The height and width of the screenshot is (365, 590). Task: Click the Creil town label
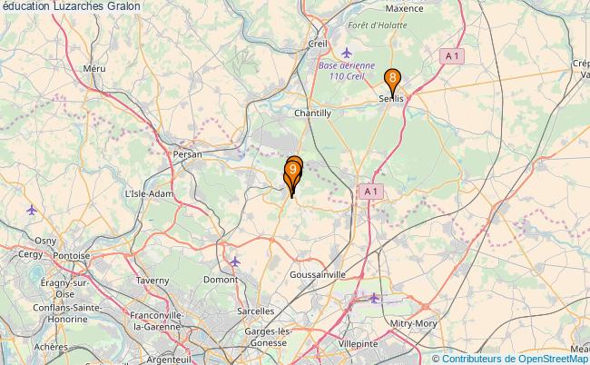318,44
